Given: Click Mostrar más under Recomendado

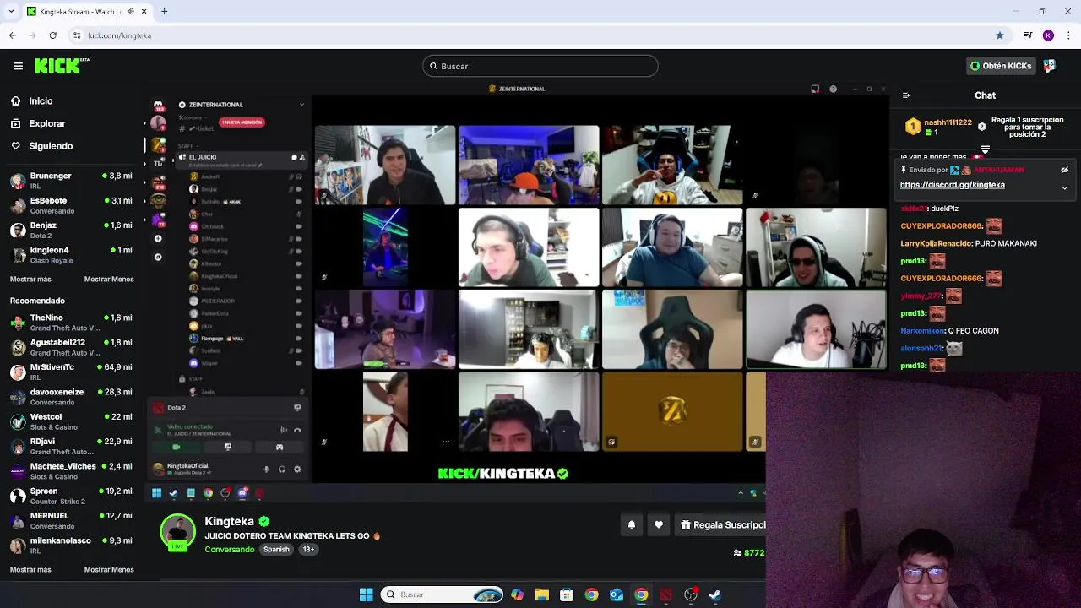Looking at the screenshot, I should point(30,570).
